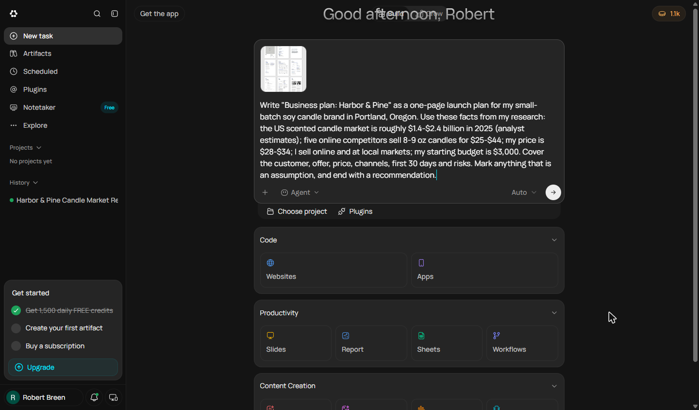Add an attachment with the plus icon
Image resolution: width=699 pixels, height=410 pixels.
point(265,192)
